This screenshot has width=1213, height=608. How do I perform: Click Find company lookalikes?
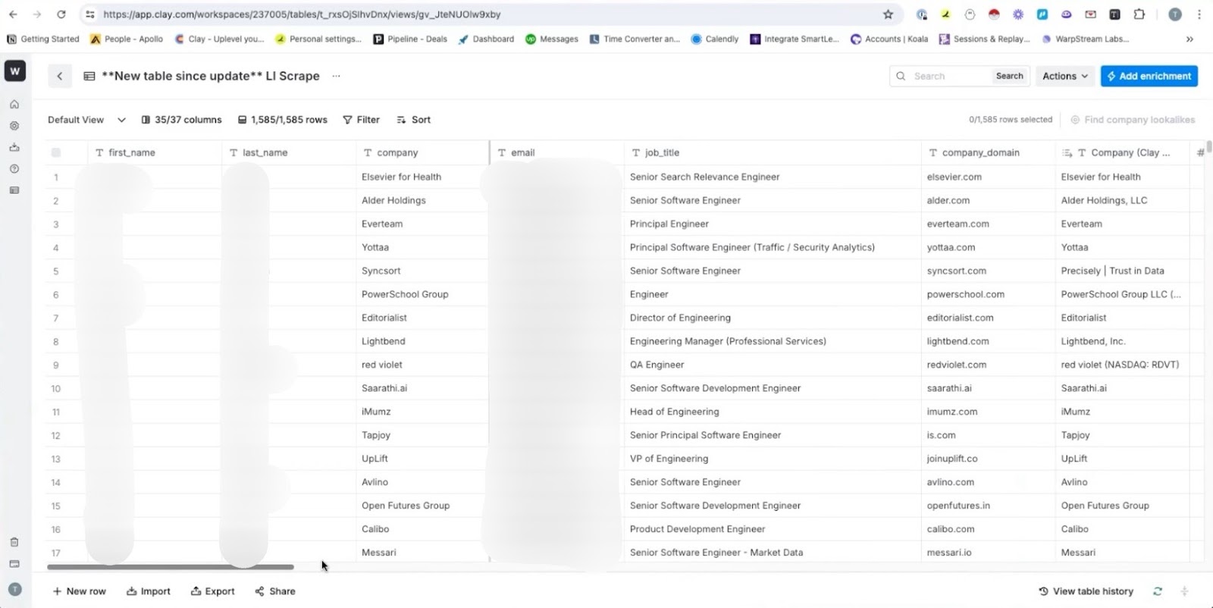1133,120
